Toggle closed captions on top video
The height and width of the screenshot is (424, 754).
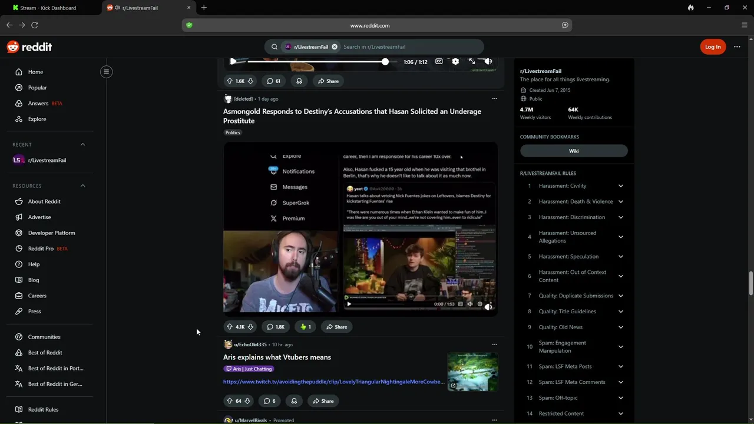[439, 61]
